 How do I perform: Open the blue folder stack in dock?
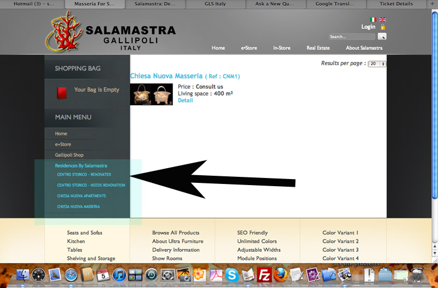[385, 275]
